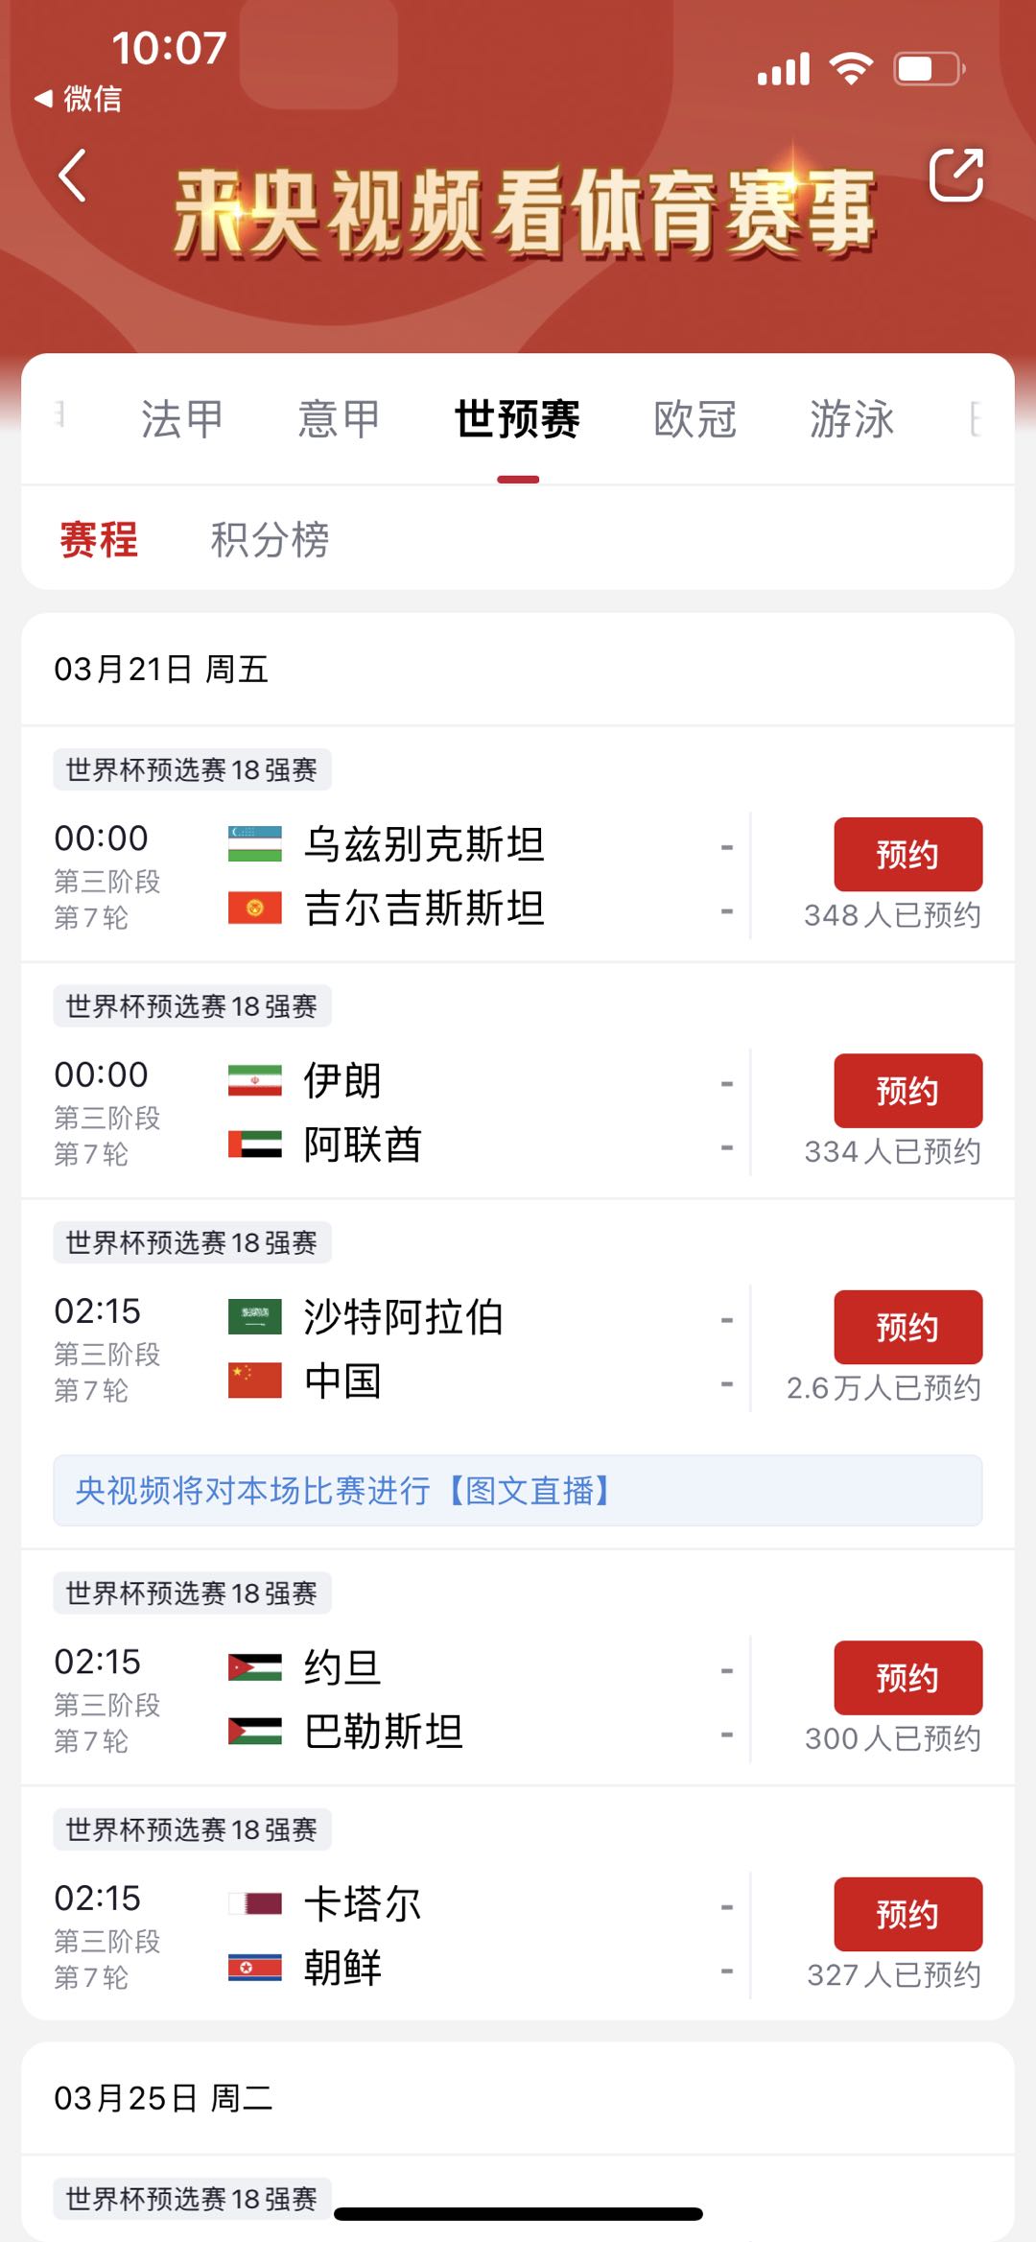Switch to the 意甲 tab
This screenshot has width=1036, height=2242.
pos(339,419)
